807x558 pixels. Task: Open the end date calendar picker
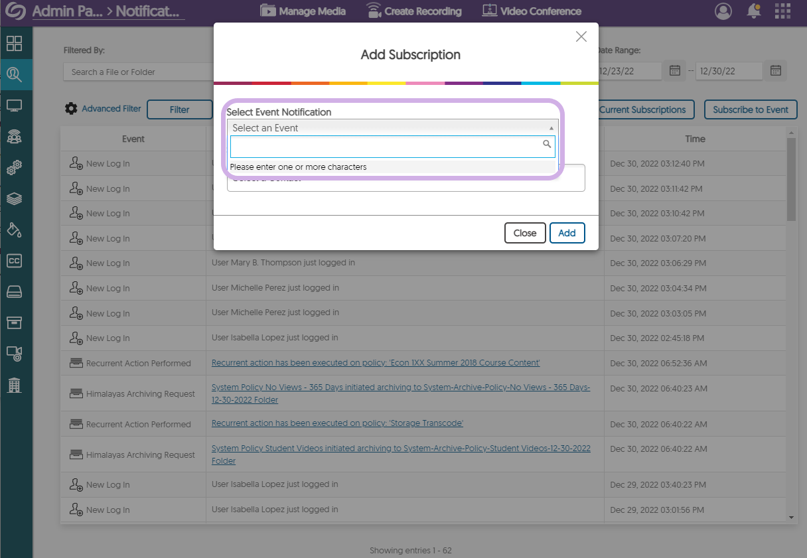point(775,71)
